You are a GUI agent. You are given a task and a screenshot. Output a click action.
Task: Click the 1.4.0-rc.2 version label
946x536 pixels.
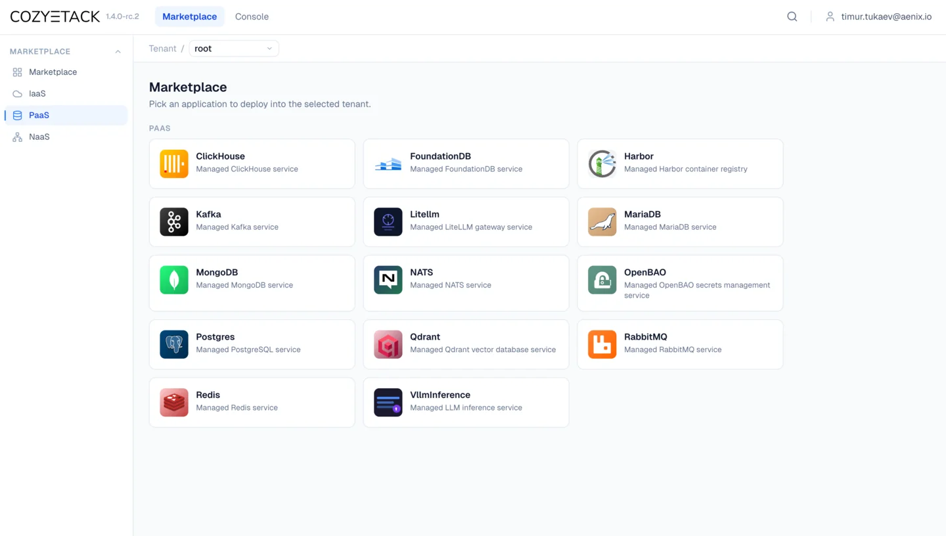click(122, 16)
